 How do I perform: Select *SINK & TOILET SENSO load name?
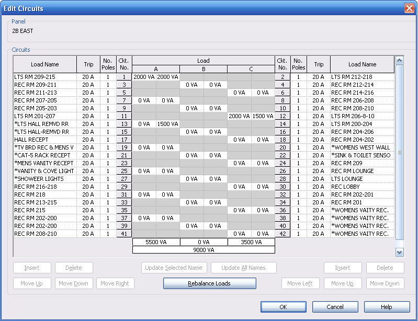362,156
